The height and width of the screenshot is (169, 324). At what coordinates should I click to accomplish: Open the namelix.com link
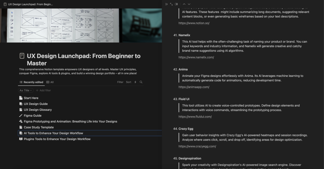click(196, 57)
